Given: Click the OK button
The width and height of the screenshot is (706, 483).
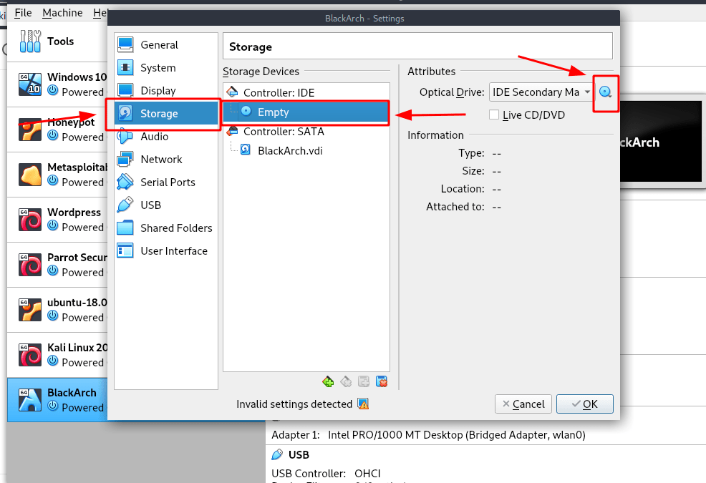Looking at the screenshot, I should (x=584, y=404).
